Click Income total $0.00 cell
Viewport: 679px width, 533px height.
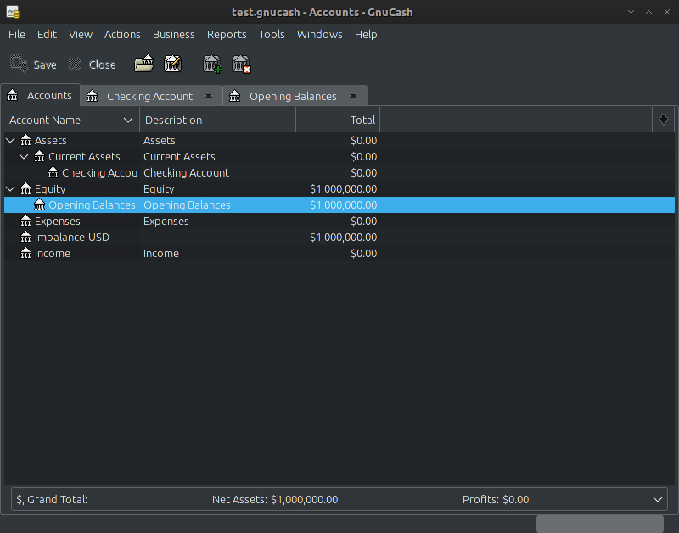click(x=364, y=253)
